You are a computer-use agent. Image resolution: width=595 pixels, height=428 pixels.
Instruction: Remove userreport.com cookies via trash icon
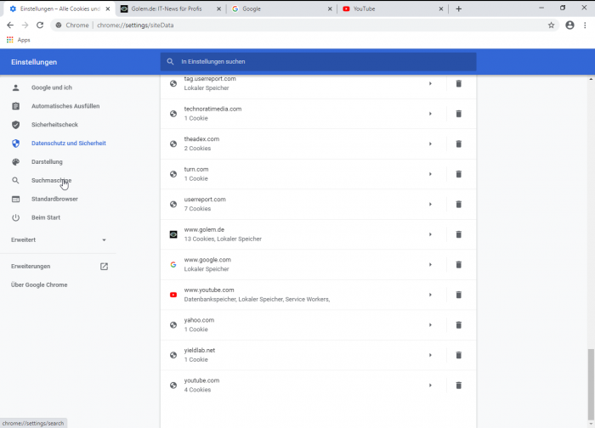(458, 205)
